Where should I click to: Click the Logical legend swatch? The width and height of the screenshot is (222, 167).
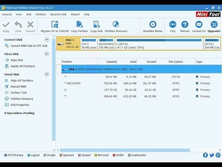[x=29, y=155]
